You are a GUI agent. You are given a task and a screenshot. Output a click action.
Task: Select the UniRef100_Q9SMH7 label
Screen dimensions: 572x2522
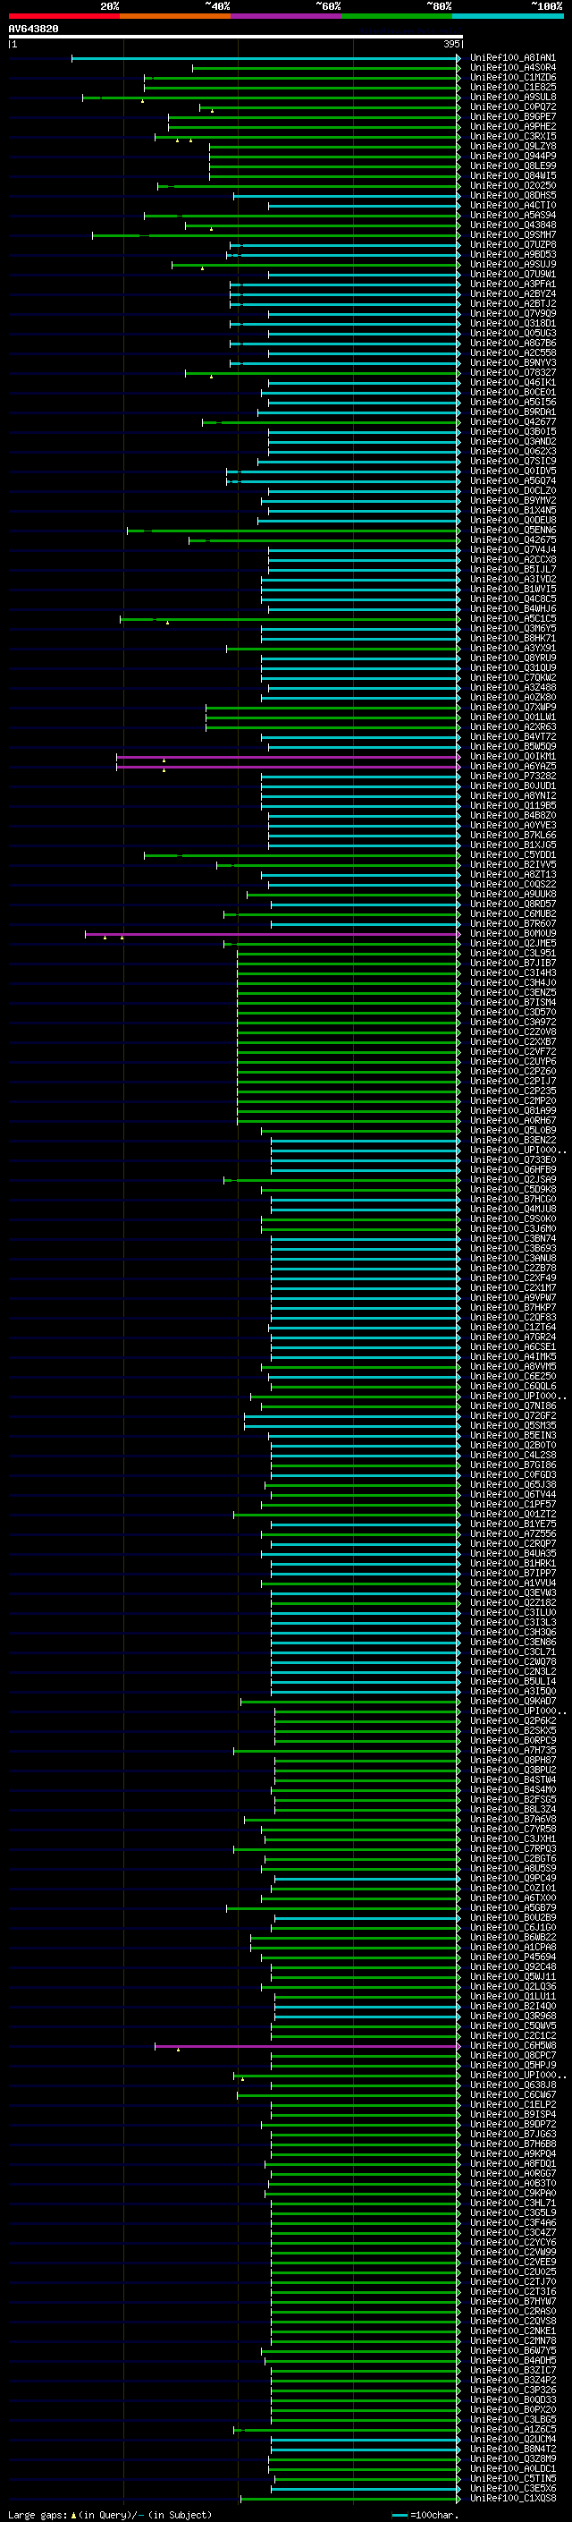click(x=512, y=235)
